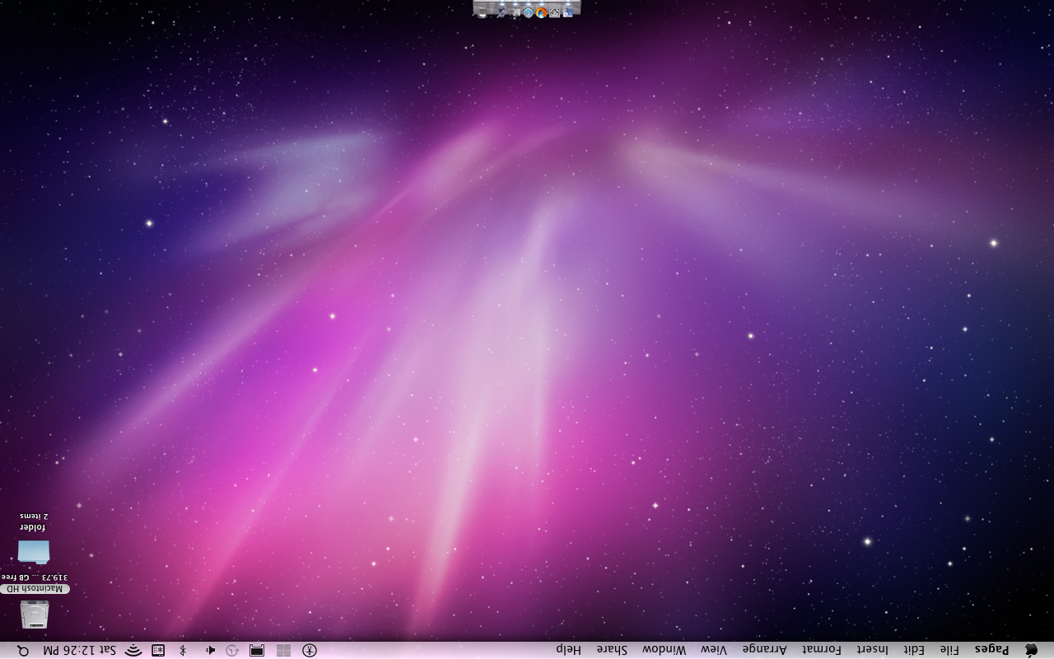Open the Edit menu
Screen dimensions: 1054x659
tap(913, 649)
